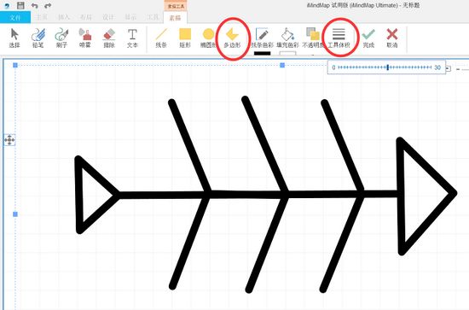Undo the last action
Screen dimensions: 469x310
coord(34,5)
